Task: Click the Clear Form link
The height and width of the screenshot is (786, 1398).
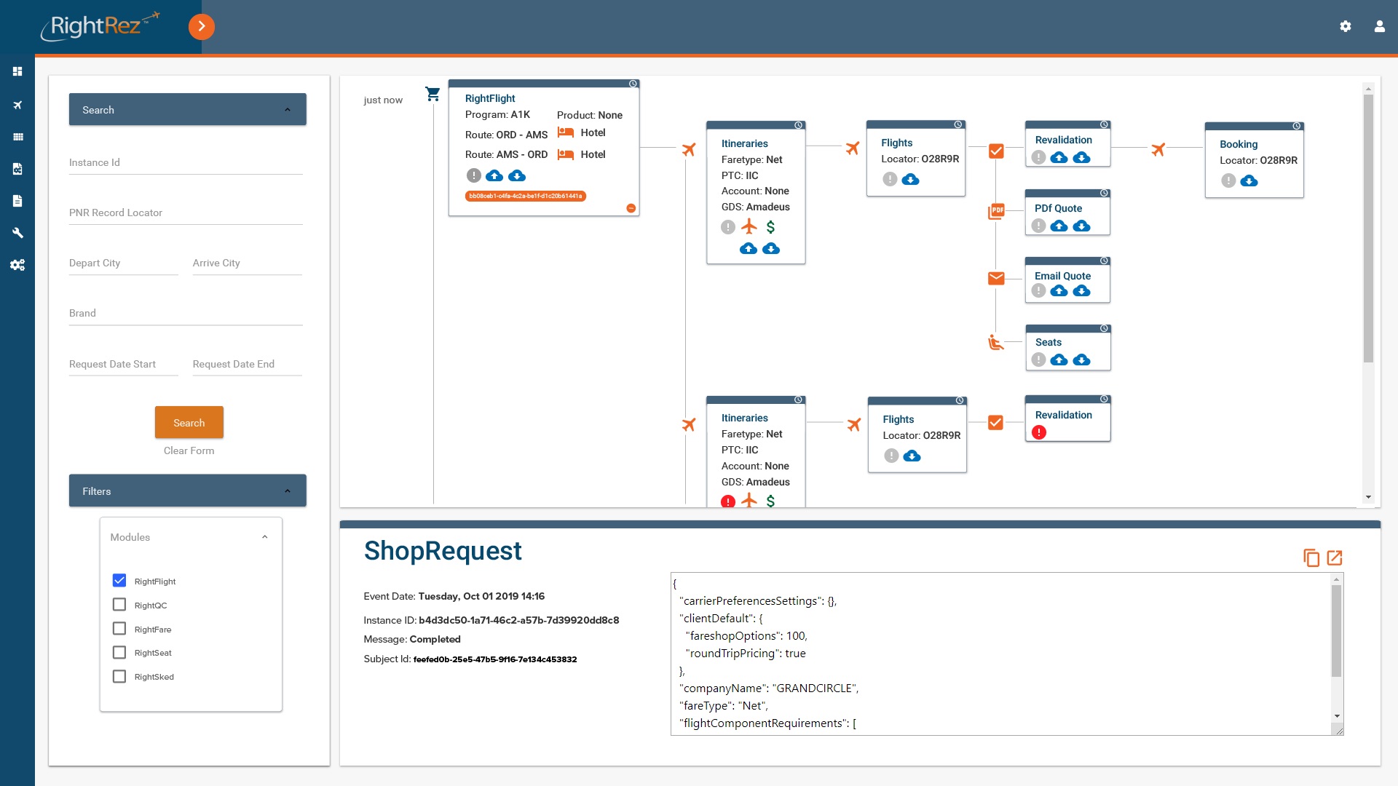Action: (189, 450)
